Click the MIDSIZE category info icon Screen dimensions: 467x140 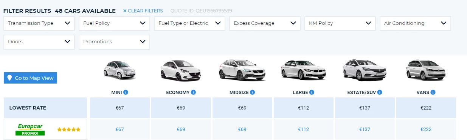253,92
